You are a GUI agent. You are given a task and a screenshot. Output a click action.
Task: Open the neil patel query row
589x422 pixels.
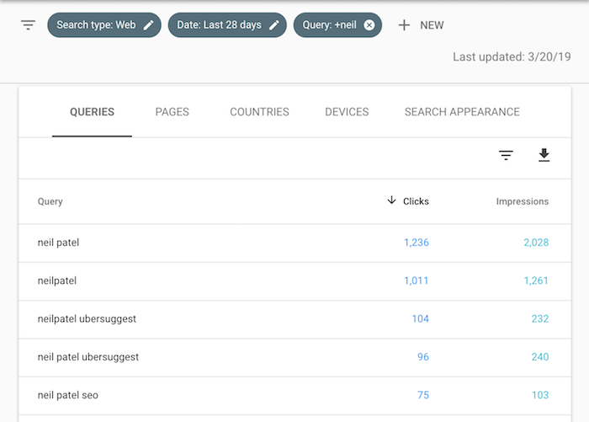coord(294,243)
